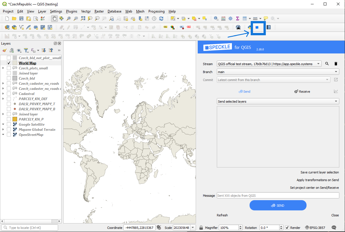Click the Message input field
The image size is (345, 232).
click(278, 195)
